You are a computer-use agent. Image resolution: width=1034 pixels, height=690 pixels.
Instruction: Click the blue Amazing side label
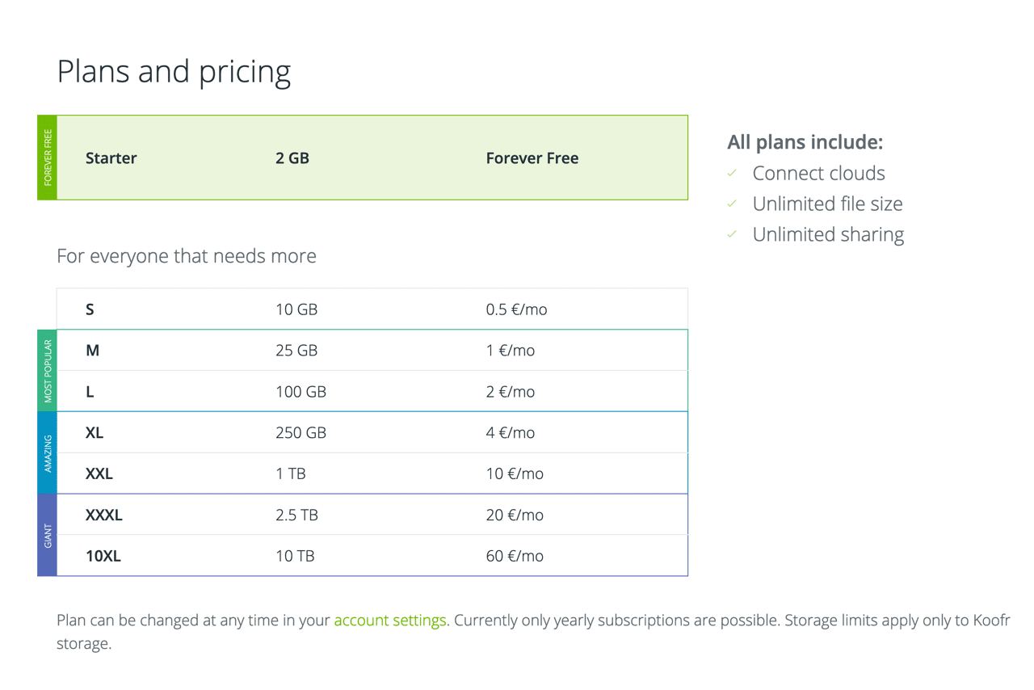click(x=48, y=453)
